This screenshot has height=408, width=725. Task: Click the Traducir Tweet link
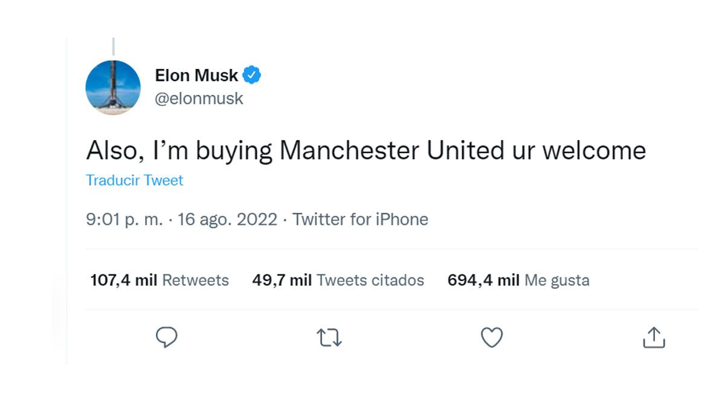[134, 180]
